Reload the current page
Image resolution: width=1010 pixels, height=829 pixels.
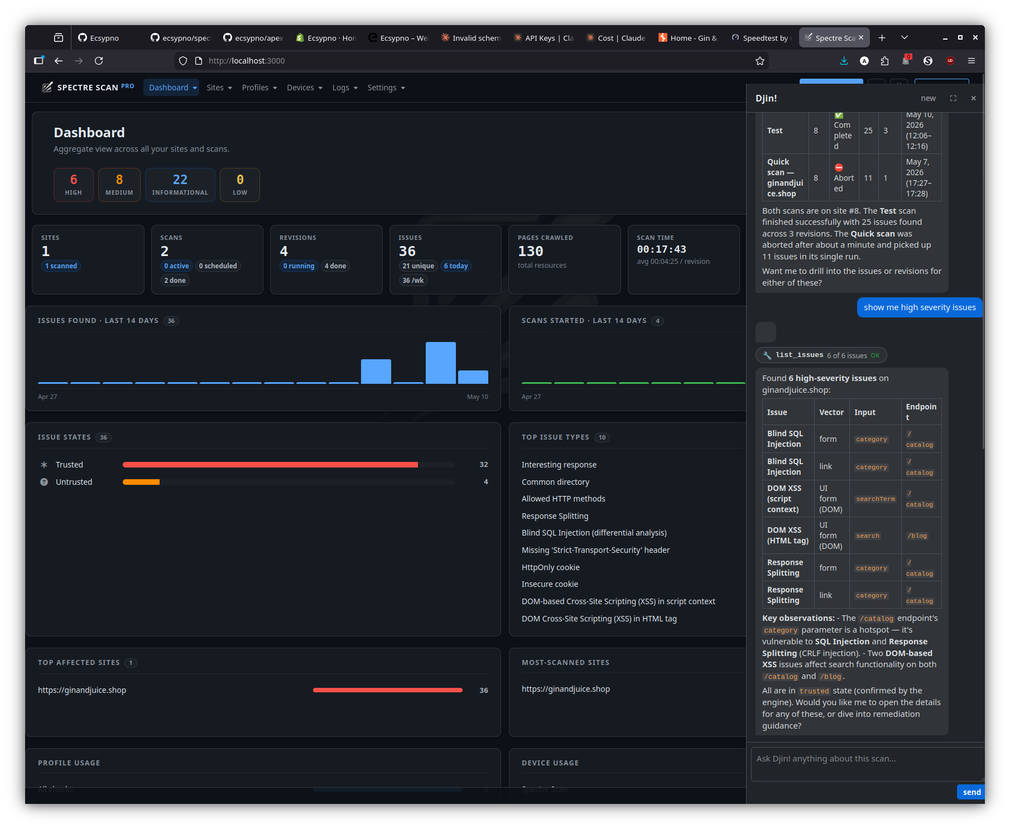click(99, 61)
